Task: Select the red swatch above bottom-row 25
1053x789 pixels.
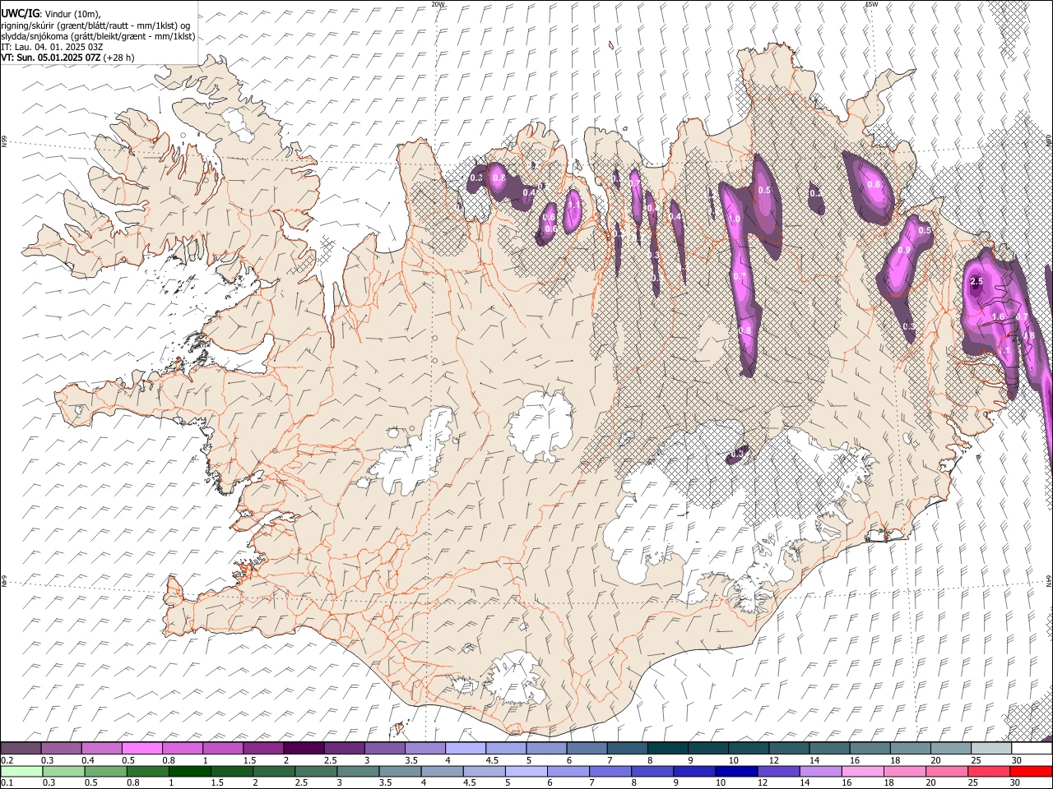Action: click(990, 772)
